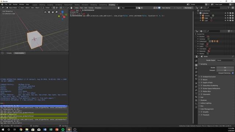
Task: Open the Render menu
Action: (15, 4)
